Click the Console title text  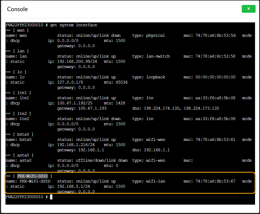pos(17,9)
